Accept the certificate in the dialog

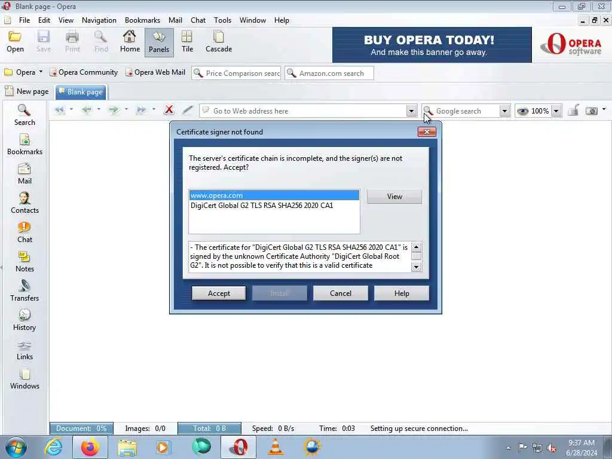pos(219,293)
